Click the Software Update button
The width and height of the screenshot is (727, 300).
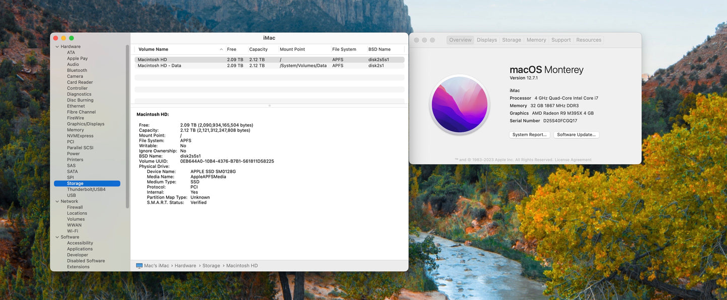[x=576, y=135]
